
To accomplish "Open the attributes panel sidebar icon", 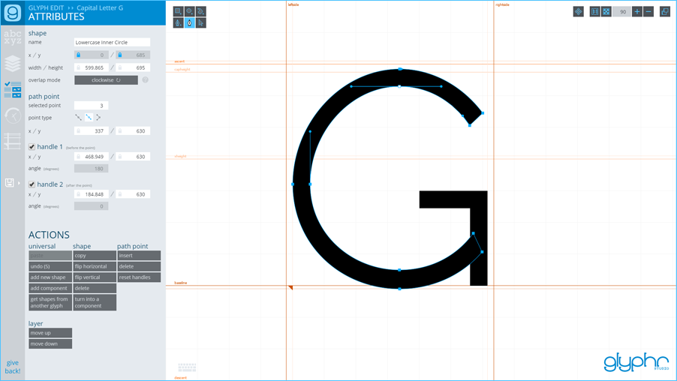I will pos(13,89).
